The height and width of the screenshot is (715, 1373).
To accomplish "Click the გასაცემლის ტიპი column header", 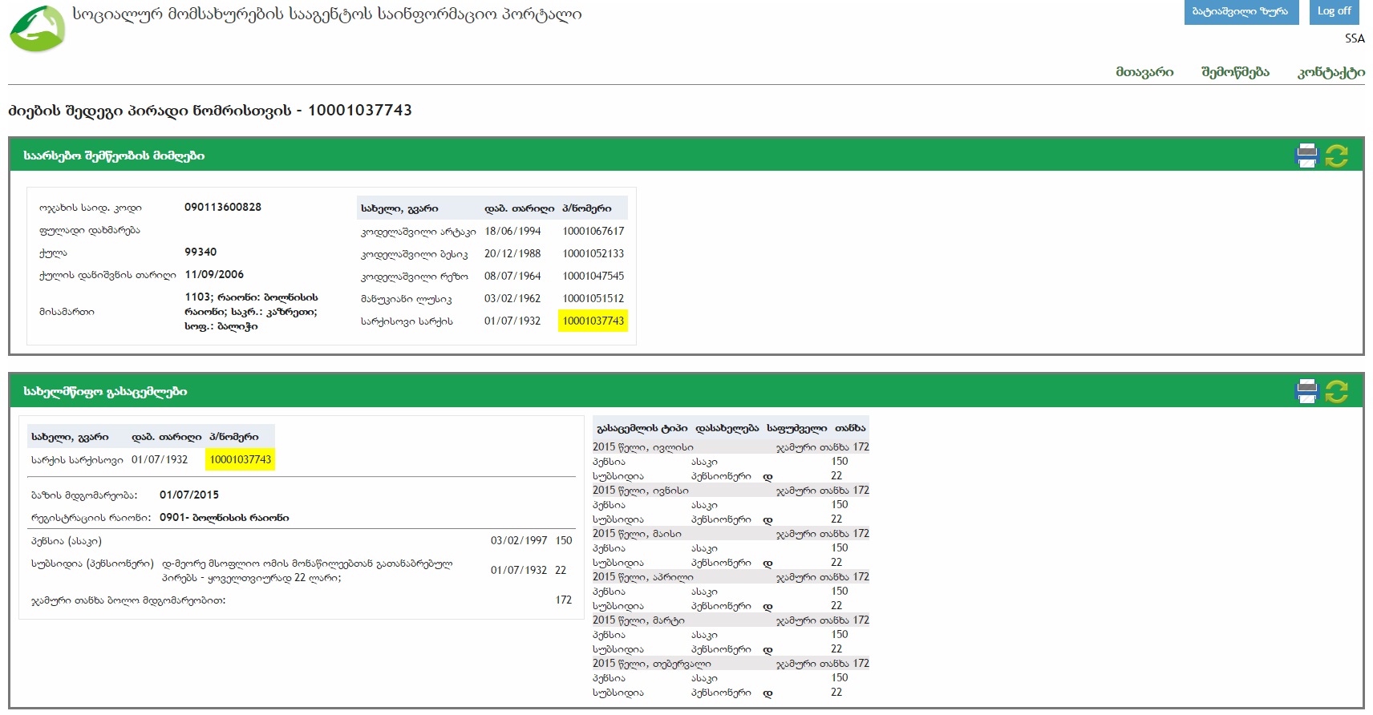I will pyautogui.click(x=642, y=428).
